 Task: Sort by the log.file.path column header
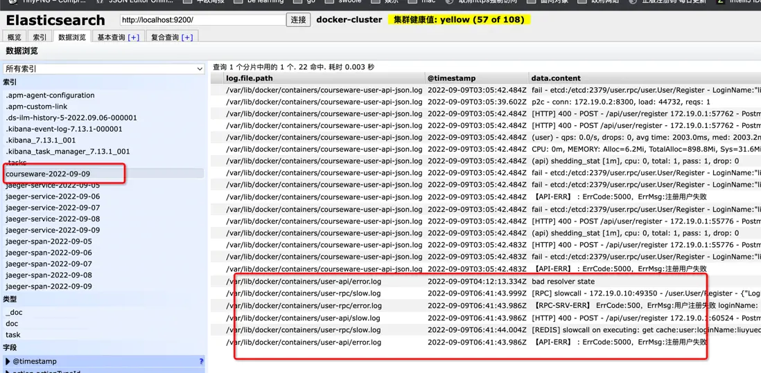coord(324,78)
